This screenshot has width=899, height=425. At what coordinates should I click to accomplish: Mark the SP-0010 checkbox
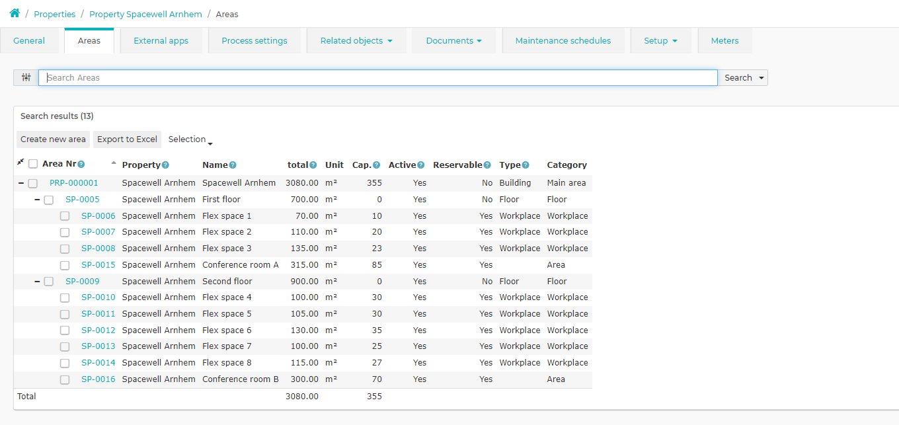point(65,298)
